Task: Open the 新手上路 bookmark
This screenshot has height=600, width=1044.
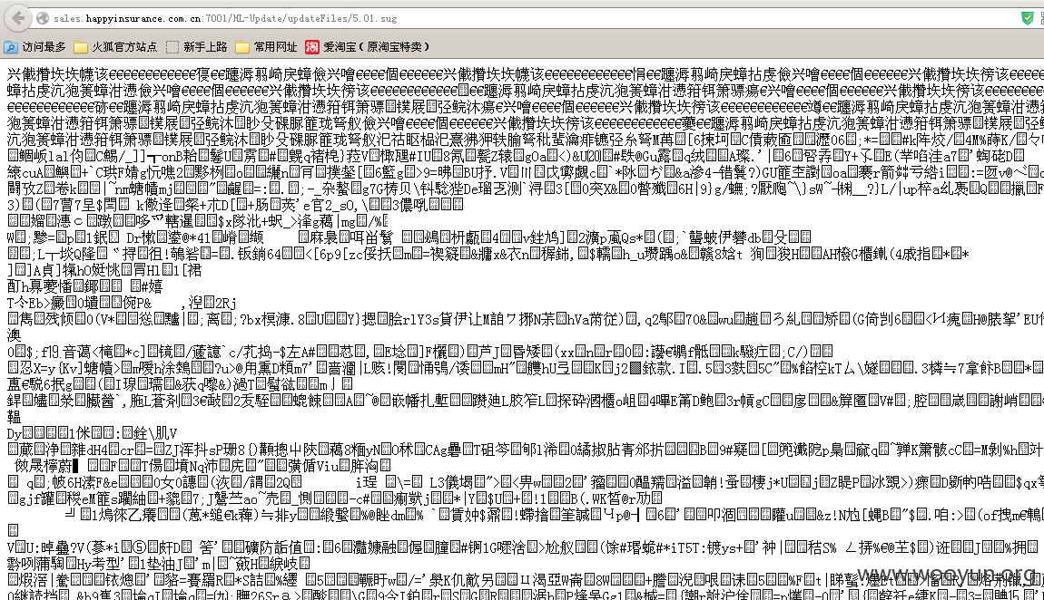Action: point(197,46)
